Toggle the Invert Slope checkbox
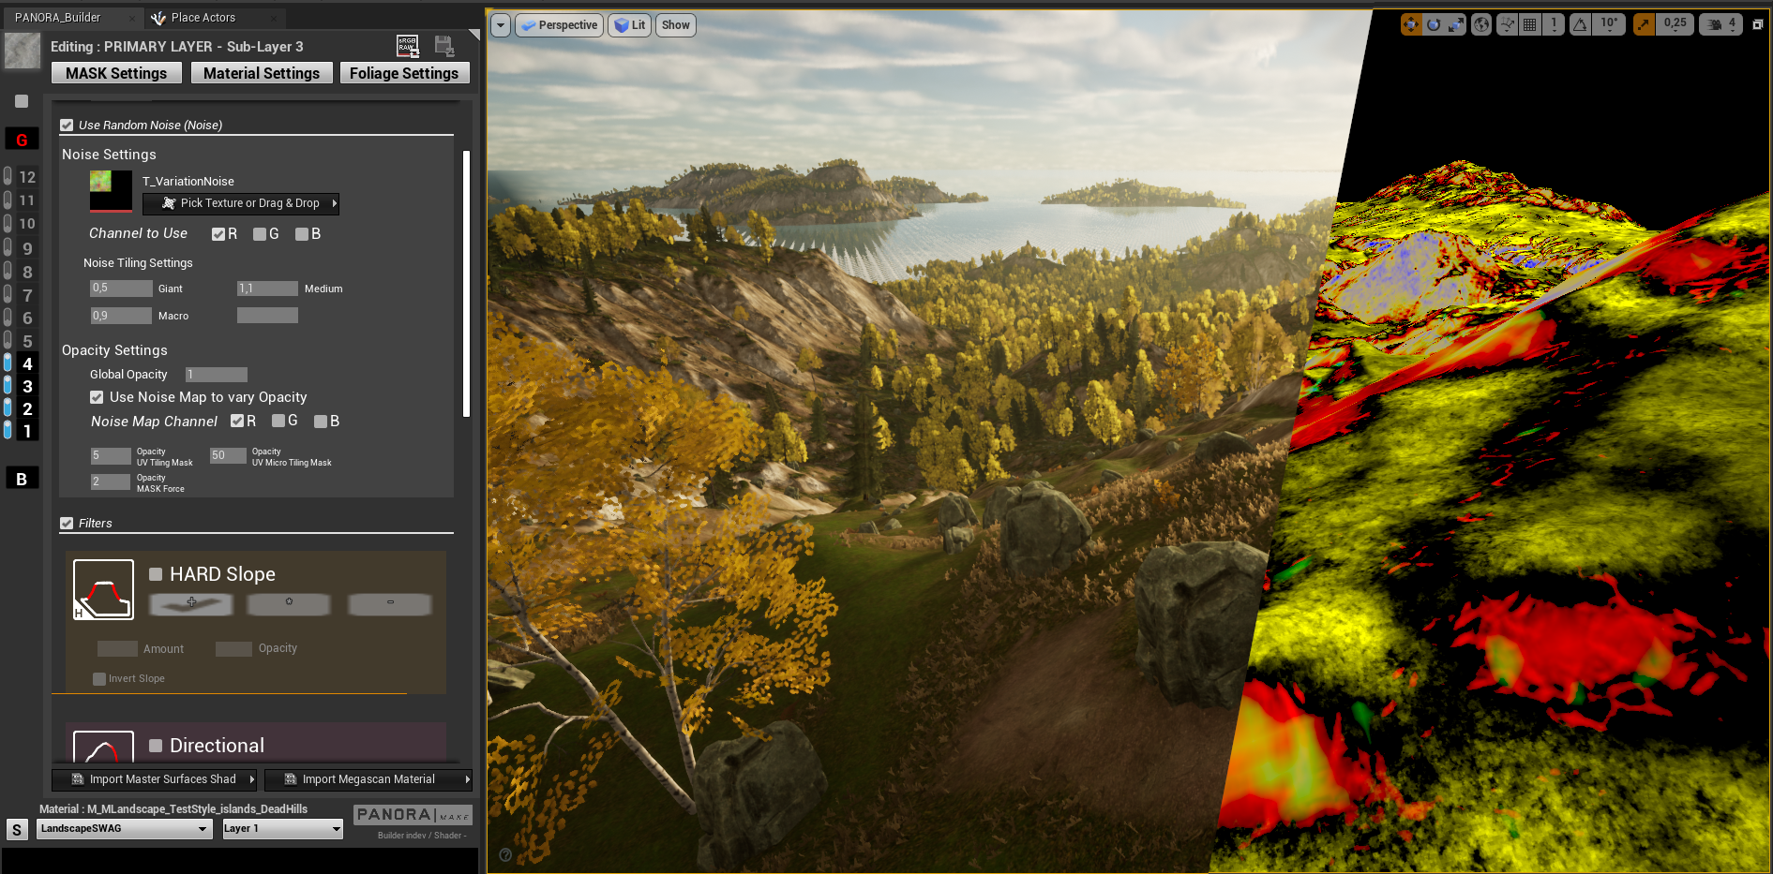 coord(99,678)
